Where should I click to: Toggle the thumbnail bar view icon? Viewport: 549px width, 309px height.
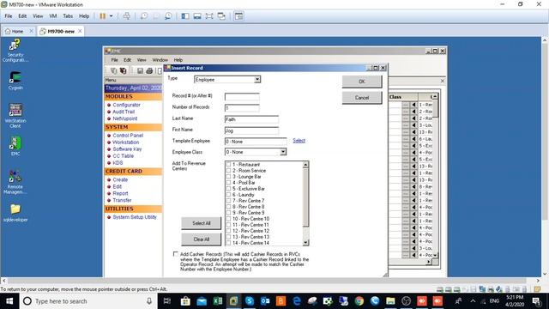coord(197,16)
